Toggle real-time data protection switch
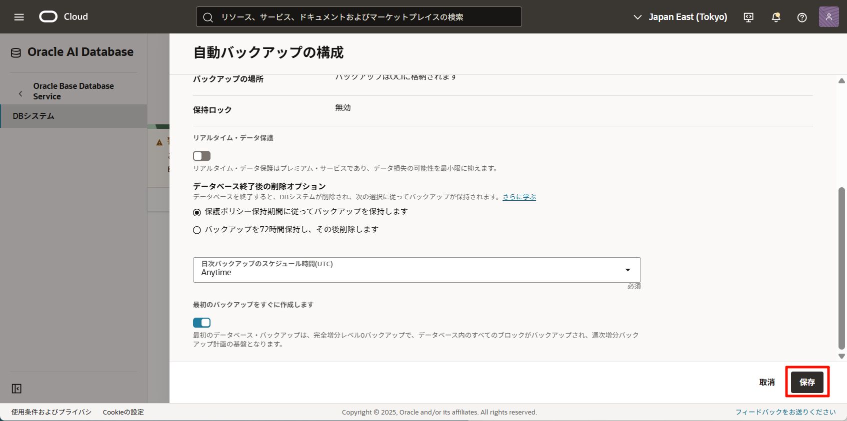Screen dimensions: 847x421 pyautogui.click(x=202, y=156)
